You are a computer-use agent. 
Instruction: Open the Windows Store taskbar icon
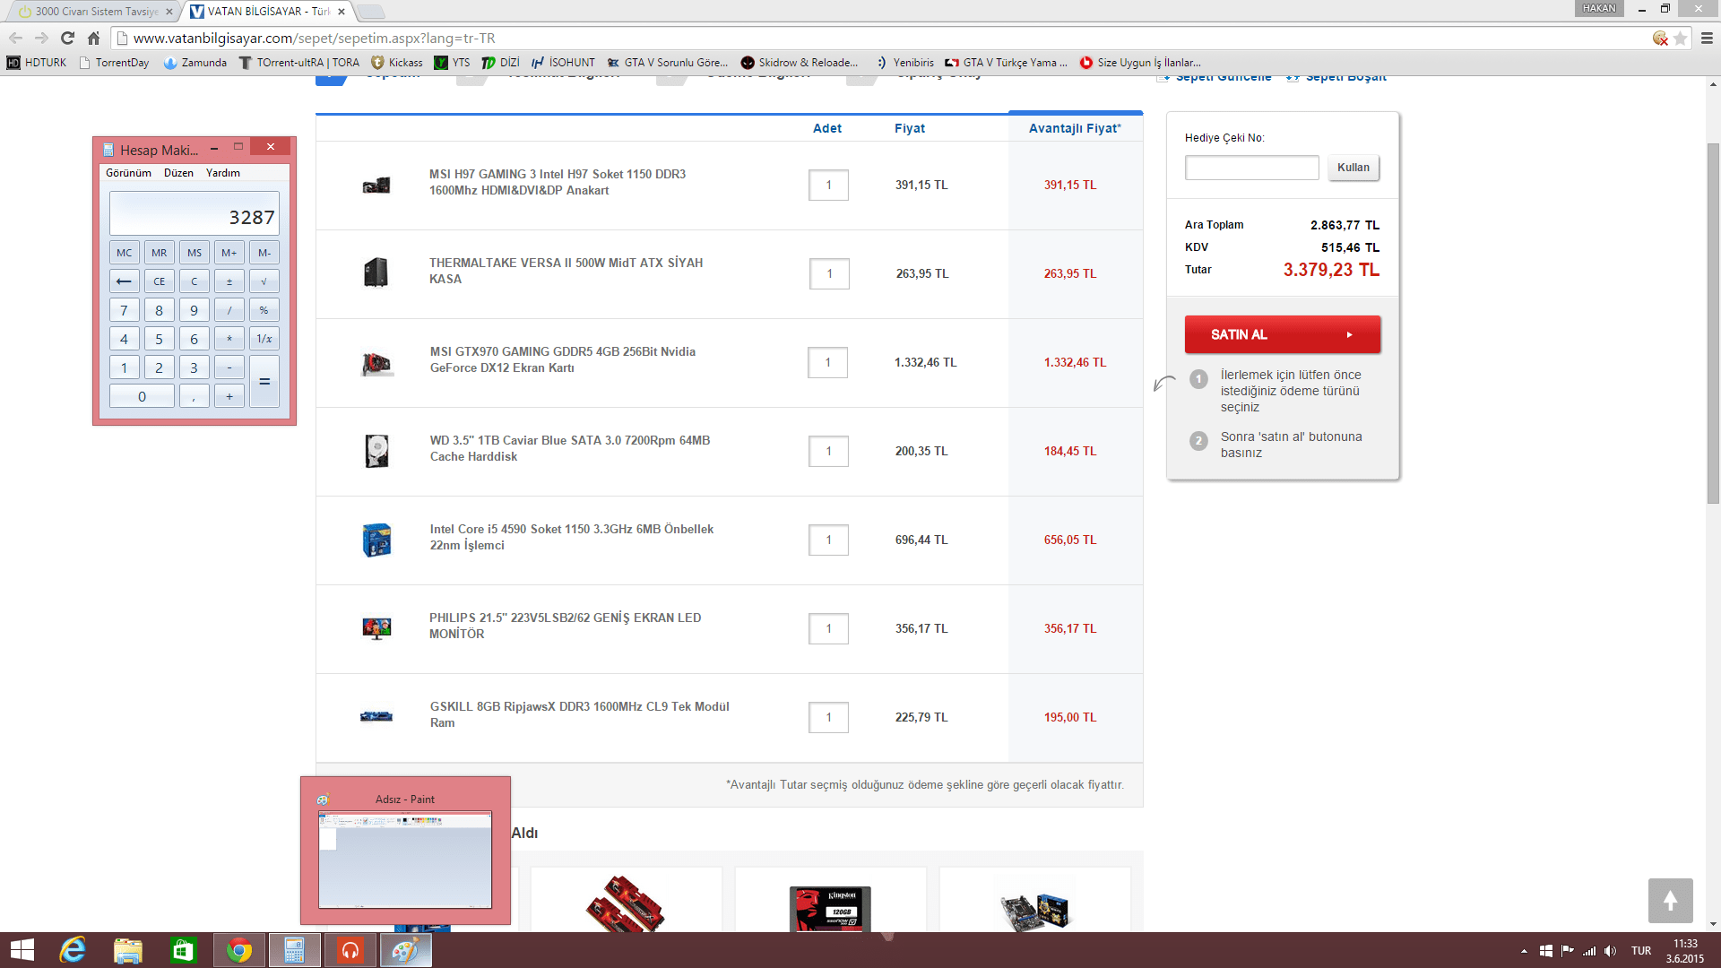coord(183,950)
